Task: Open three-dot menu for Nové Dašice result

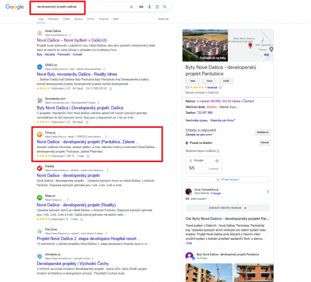Action: pos(70,35)
